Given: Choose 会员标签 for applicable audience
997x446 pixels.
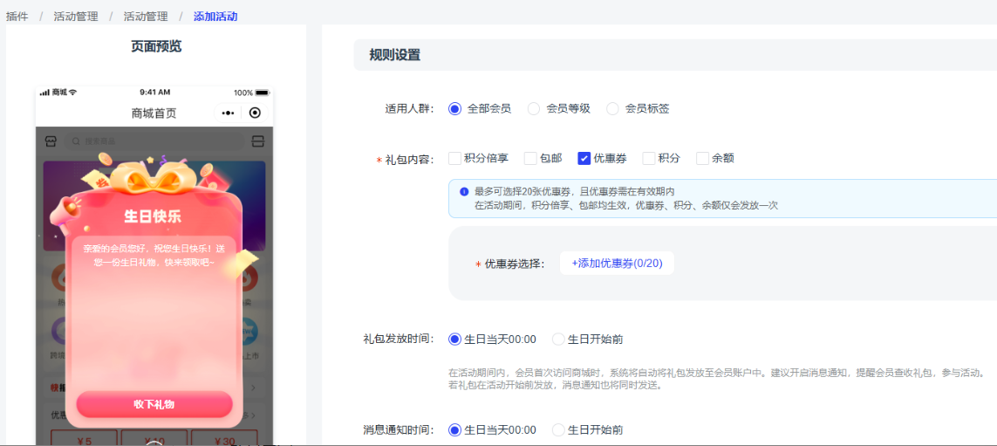Looking at the screenshot, I should [x=612, y=109].
